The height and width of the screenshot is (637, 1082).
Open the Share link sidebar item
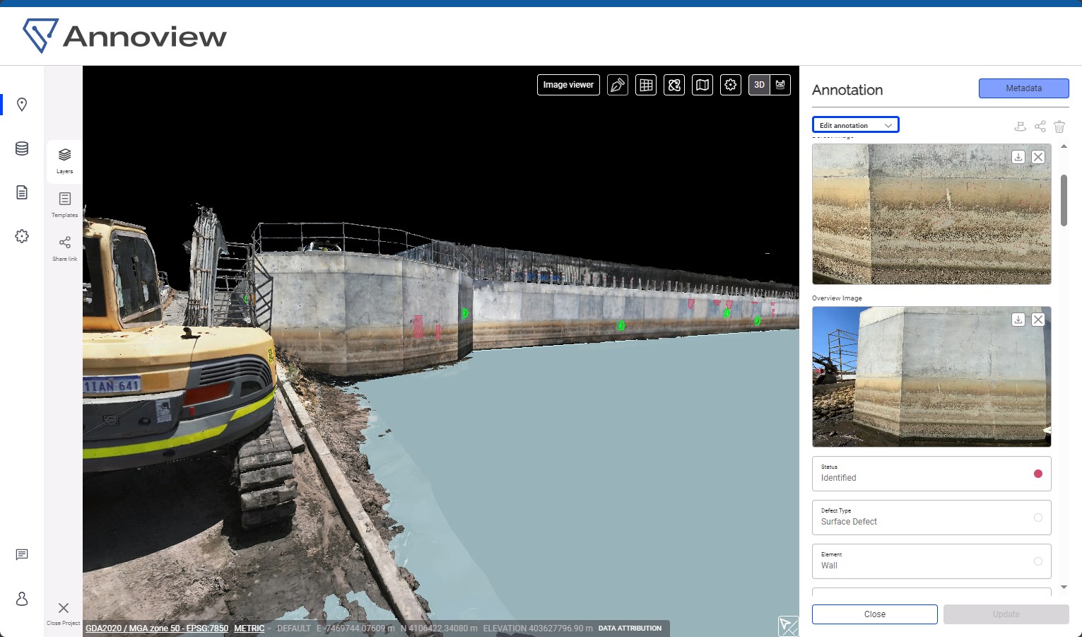point(64,248)
